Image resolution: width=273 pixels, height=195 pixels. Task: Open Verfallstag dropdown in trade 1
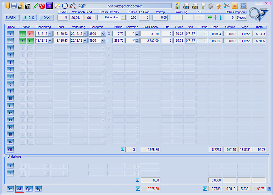tap(85, 34)
